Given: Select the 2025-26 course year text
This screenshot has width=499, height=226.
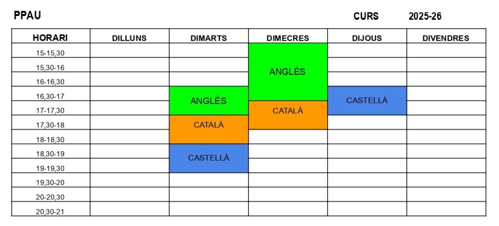Looking at the screenshot, I should tap(425, 17).
